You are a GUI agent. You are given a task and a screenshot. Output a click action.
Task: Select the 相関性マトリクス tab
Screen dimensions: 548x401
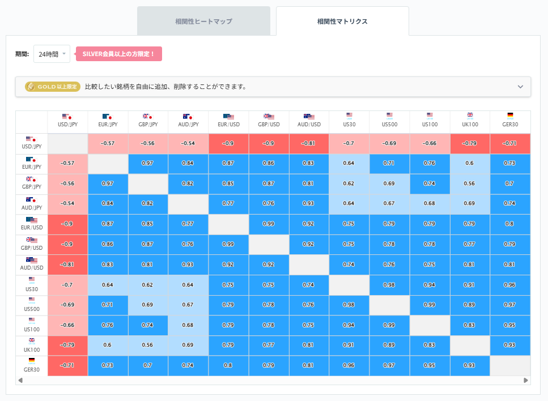342,20
